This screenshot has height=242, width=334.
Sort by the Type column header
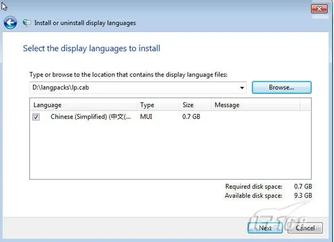pyautogui.click(x=158, y=105)
